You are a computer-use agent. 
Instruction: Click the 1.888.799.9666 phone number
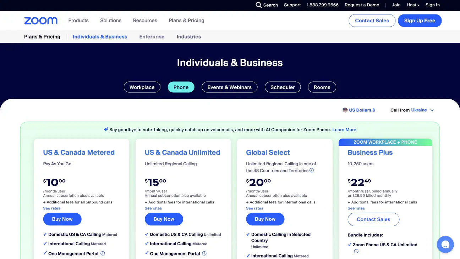tap(323, 5)
